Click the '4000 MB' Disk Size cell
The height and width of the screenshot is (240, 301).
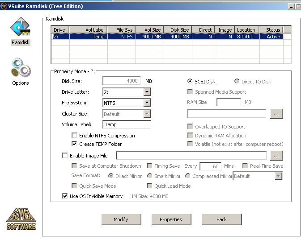[178, 37]
